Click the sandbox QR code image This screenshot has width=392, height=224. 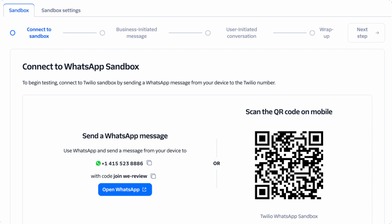(289, 165)
